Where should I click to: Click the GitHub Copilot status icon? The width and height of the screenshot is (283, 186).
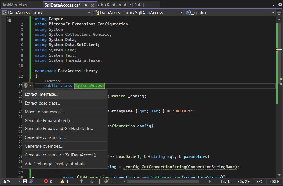point(25,181)
